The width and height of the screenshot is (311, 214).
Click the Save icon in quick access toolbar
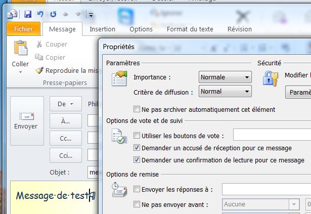28,14
